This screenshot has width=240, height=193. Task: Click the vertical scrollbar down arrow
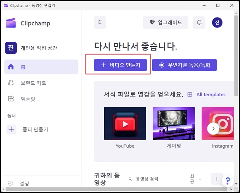236,184
